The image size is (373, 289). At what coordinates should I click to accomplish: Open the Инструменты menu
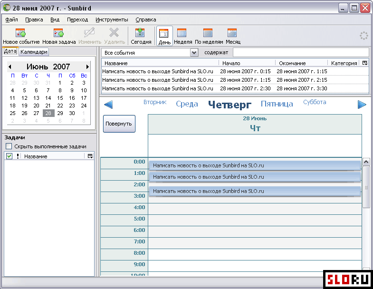(x=112, y=19)
